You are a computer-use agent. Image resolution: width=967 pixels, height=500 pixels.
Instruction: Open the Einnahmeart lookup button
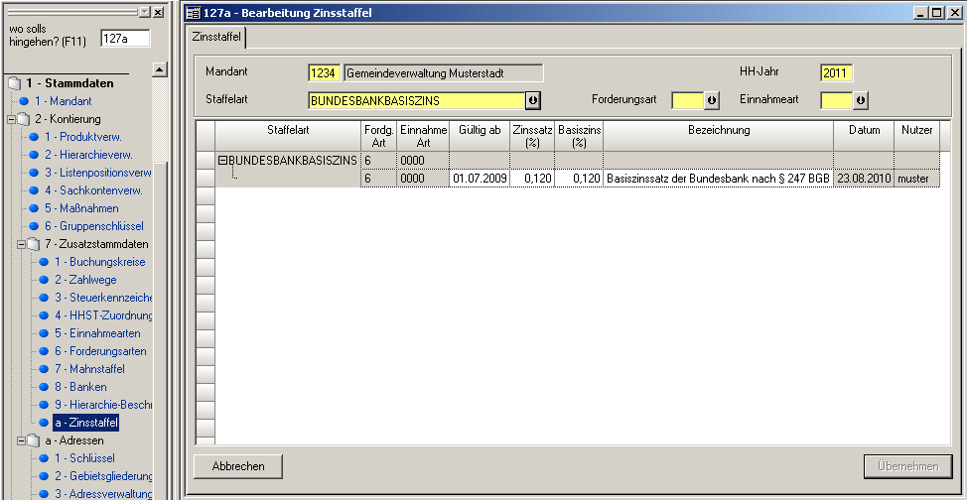pos(860,101)
